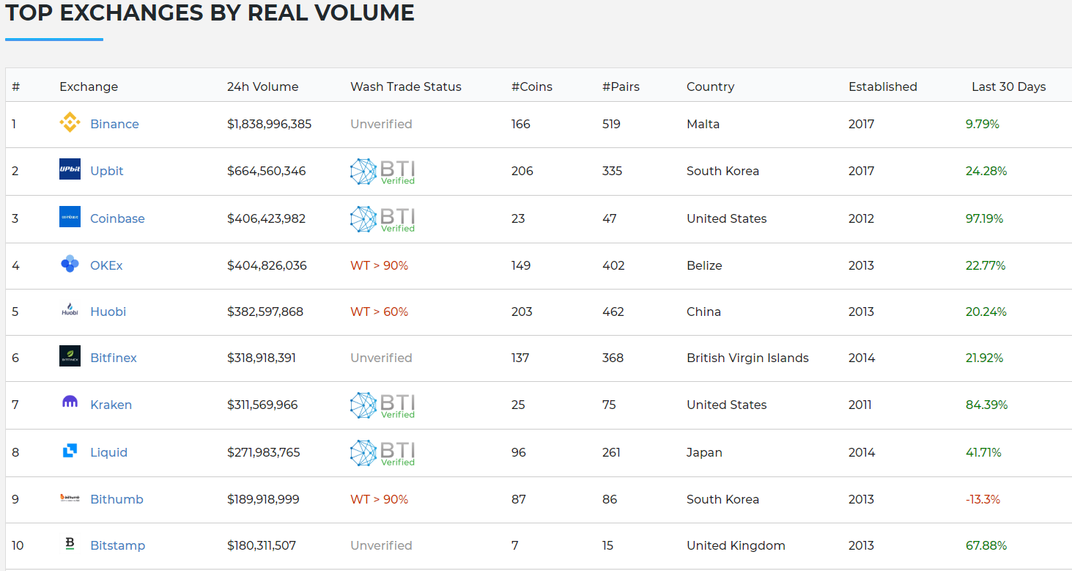Viewport: 1072px width, 571px height.
Task: Click the Bithumb logo icon
Action: (70, 498)
